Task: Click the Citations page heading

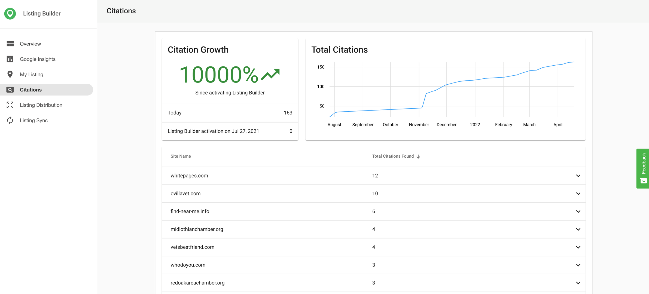Action: 121,11
